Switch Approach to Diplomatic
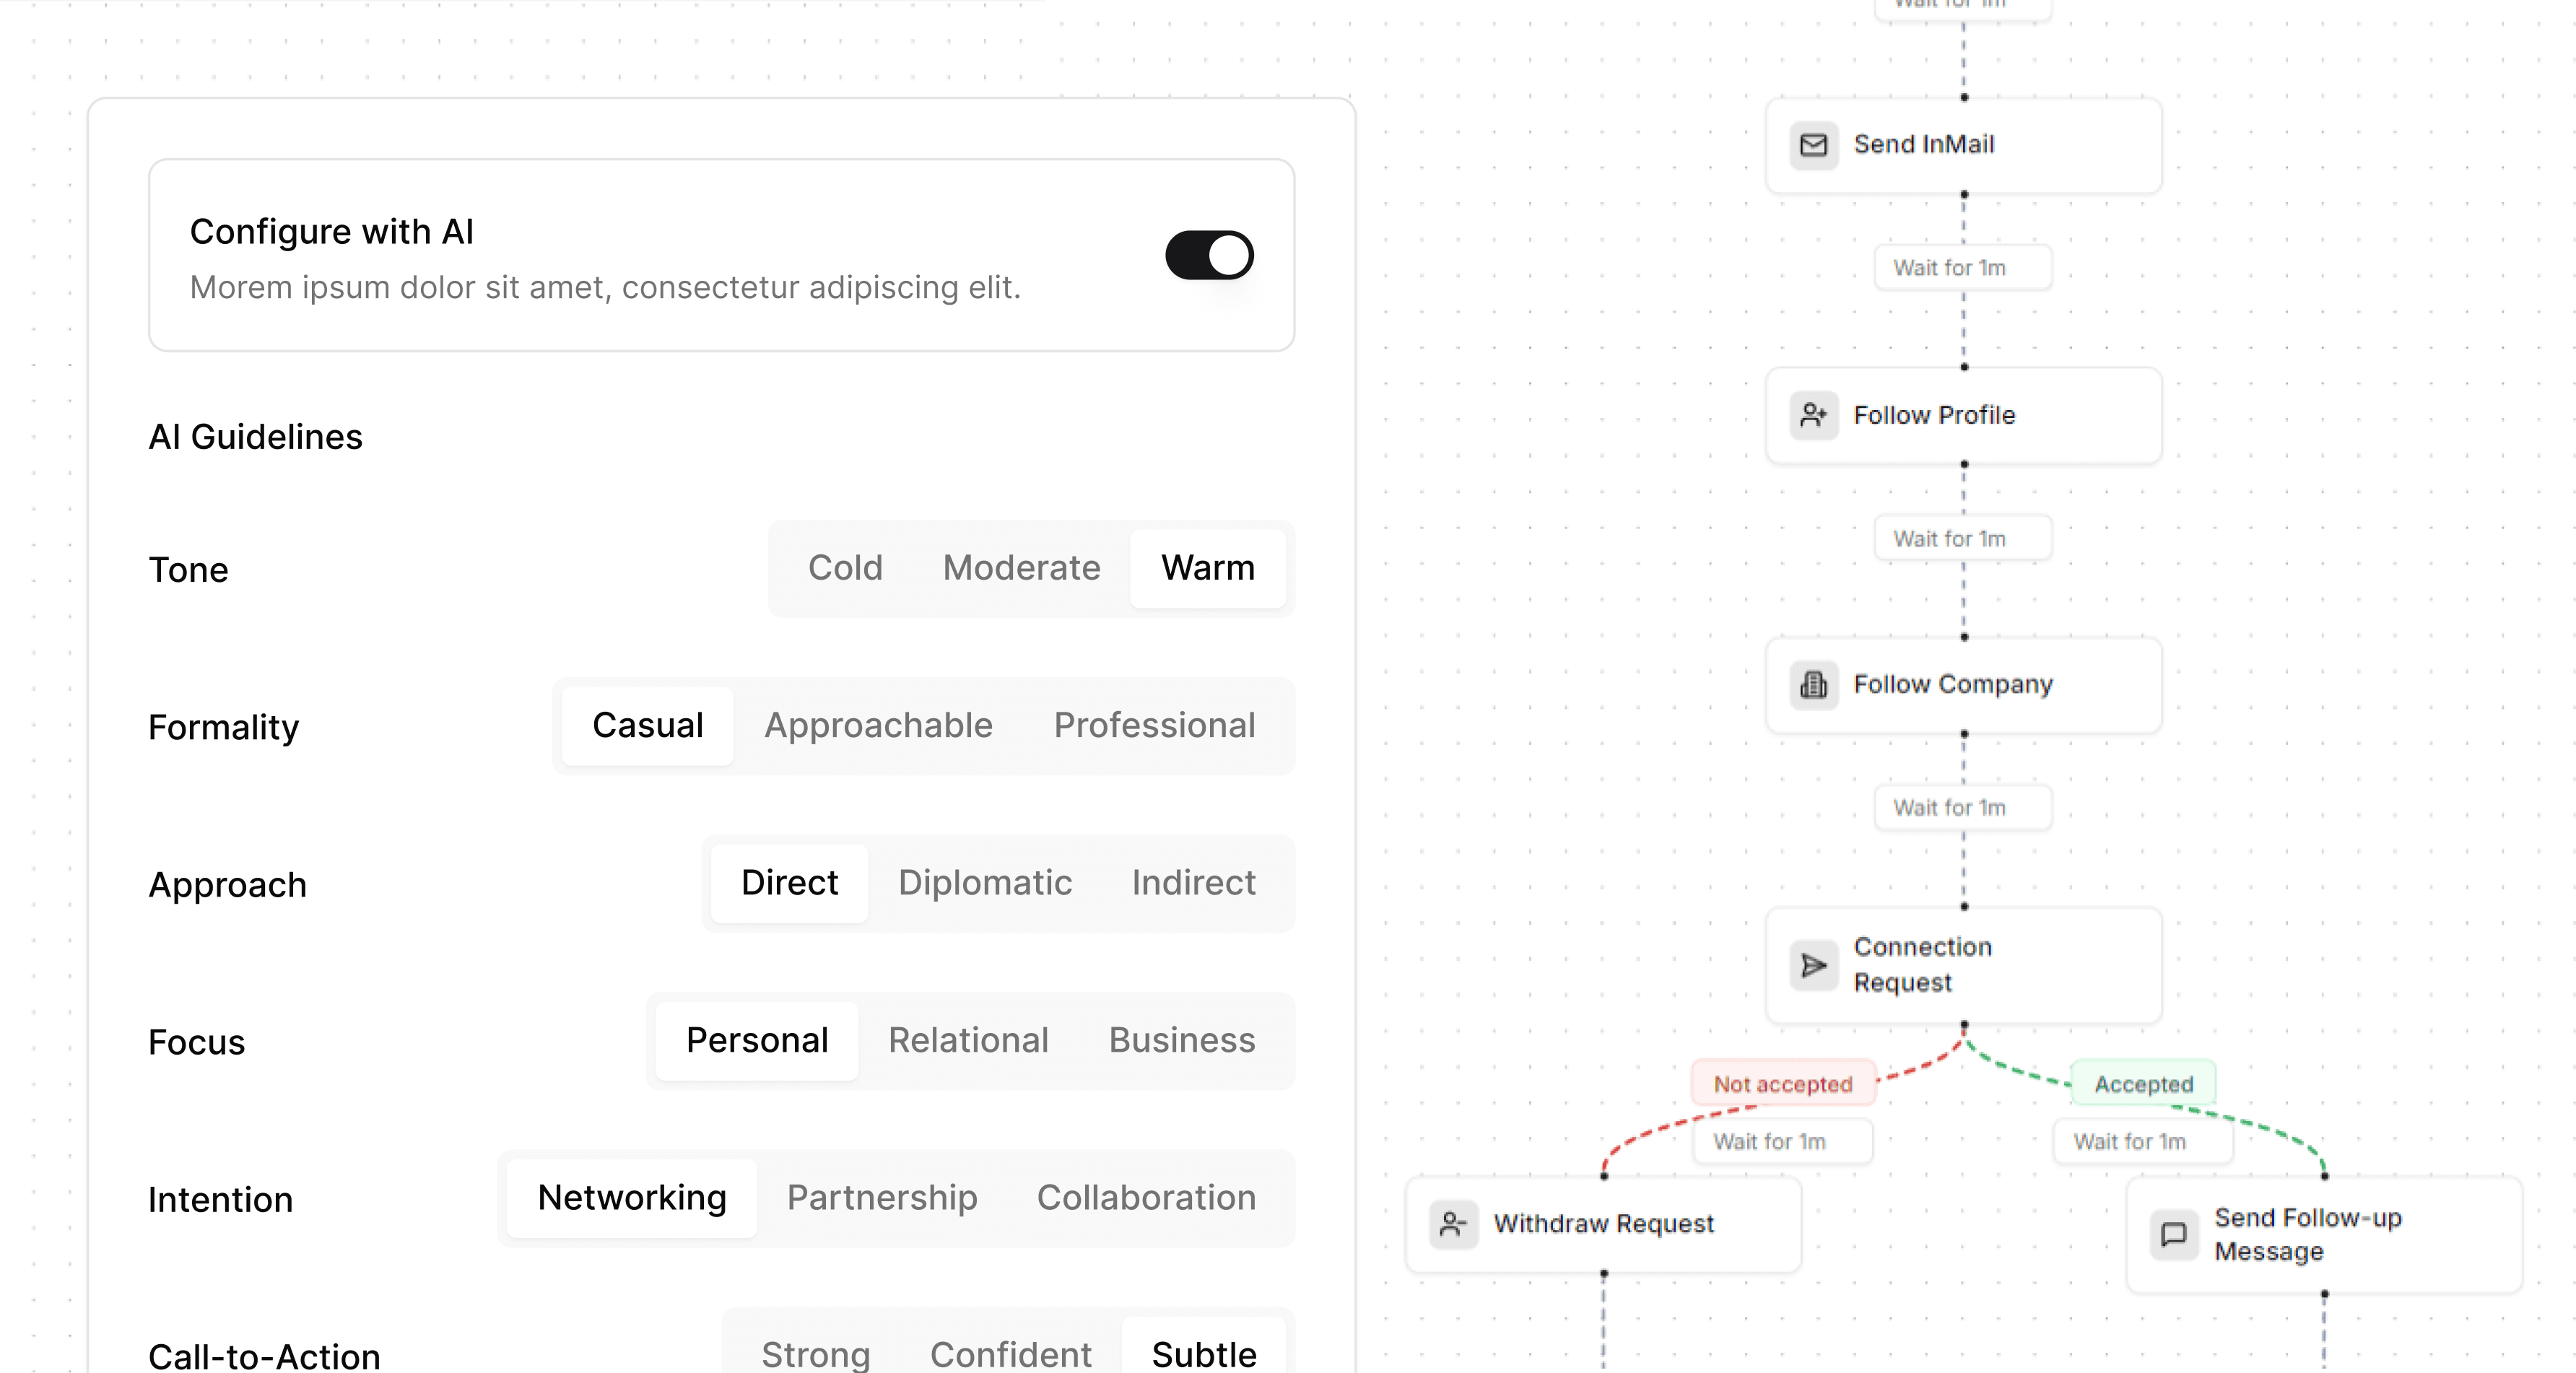2576x1373 pixels. [985, 883]
